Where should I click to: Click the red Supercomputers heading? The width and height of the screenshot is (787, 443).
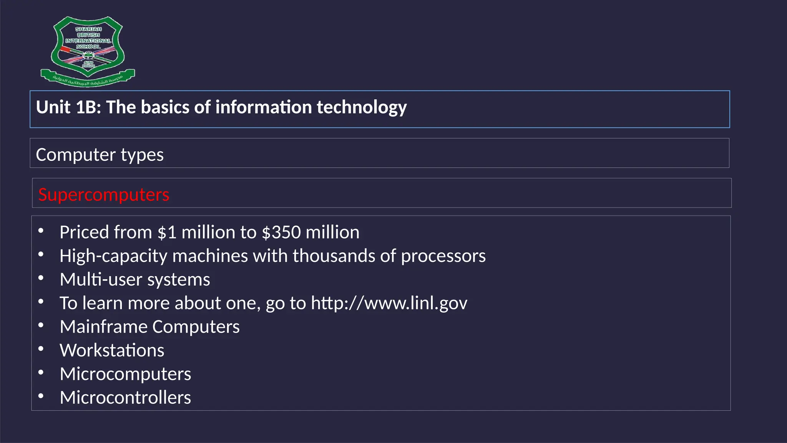pyautogui.click(x=104, y=195)
